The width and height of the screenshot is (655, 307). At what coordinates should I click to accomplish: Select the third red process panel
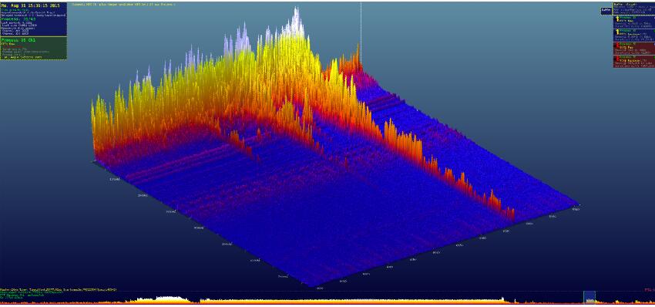[x=633, y=48]
